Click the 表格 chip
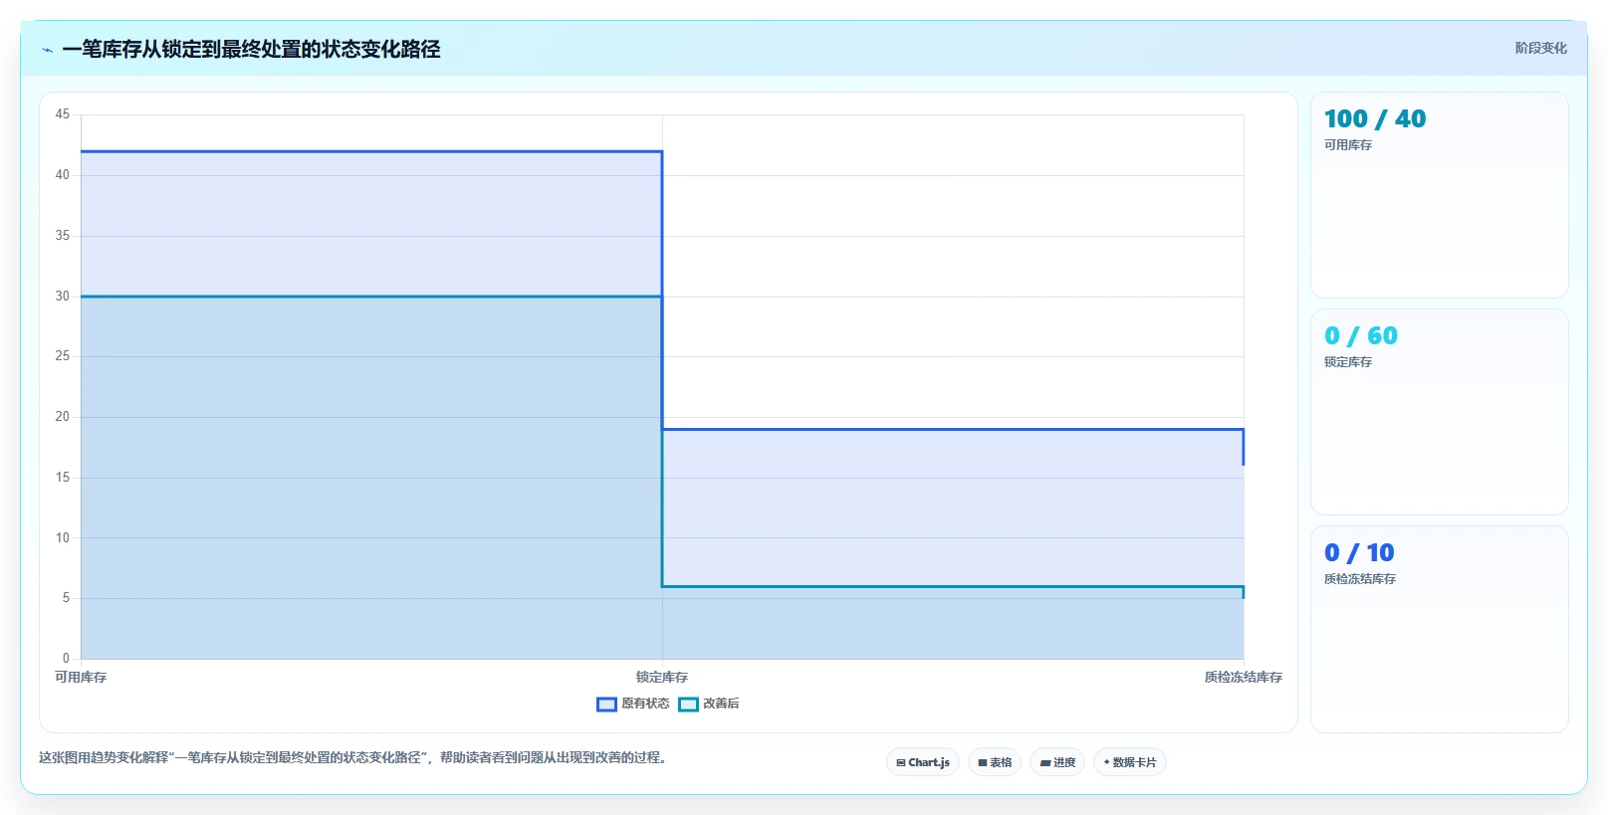1608x815 pixels. click(995, 762)
